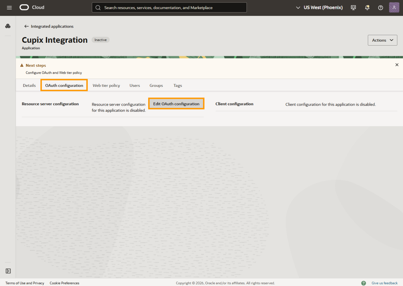Screen dimensions: 403x286
Task: Open the hamburger navigation menu
Action: (x=9, y=8)
